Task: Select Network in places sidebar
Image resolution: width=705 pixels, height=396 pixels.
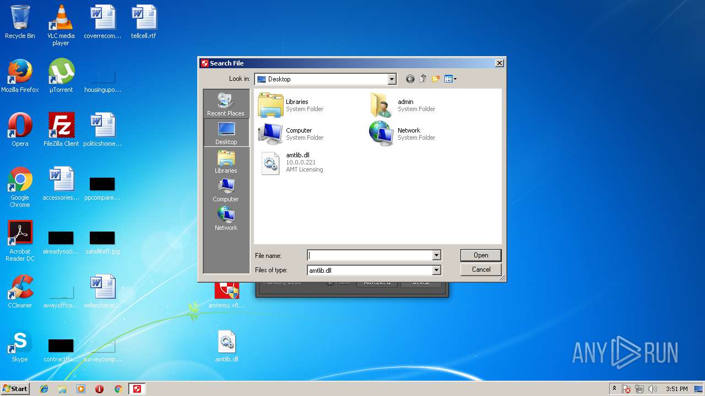Action: [x=226, y=219]
